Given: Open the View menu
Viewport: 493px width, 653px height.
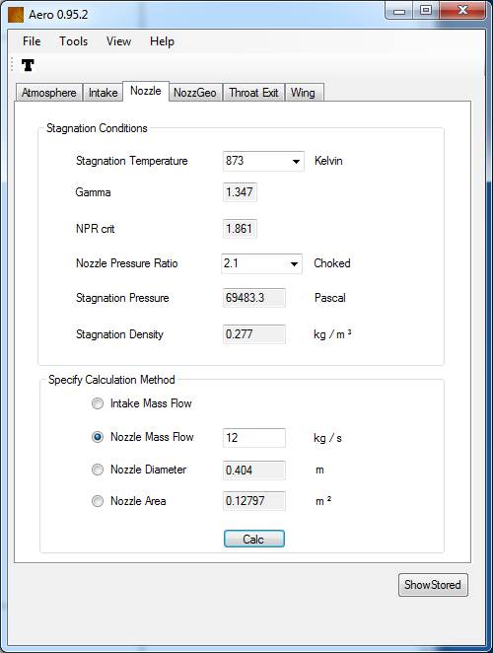Looking at the screenshot, I should point(118,41).
